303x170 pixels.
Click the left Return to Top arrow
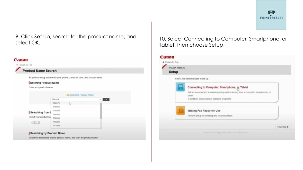point(17,65)
